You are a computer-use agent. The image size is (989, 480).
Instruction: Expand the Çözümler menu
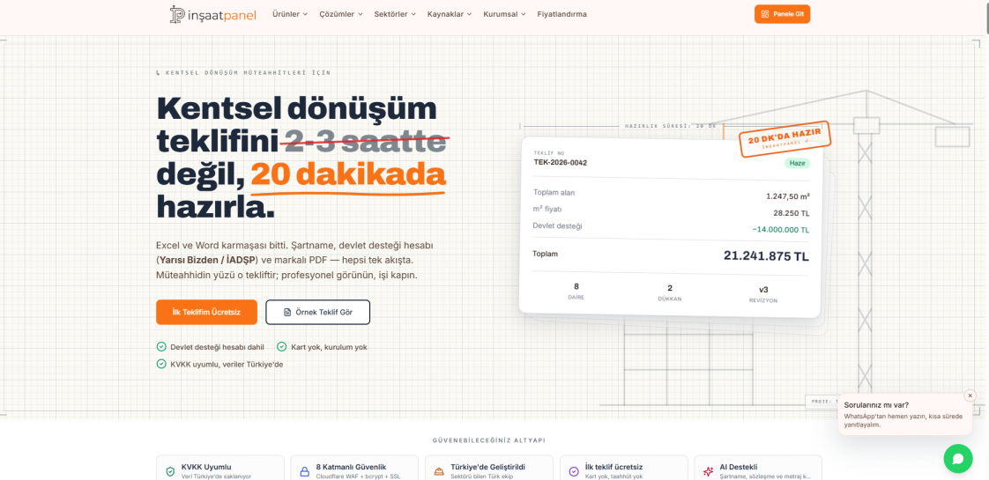tap(341, 14)
